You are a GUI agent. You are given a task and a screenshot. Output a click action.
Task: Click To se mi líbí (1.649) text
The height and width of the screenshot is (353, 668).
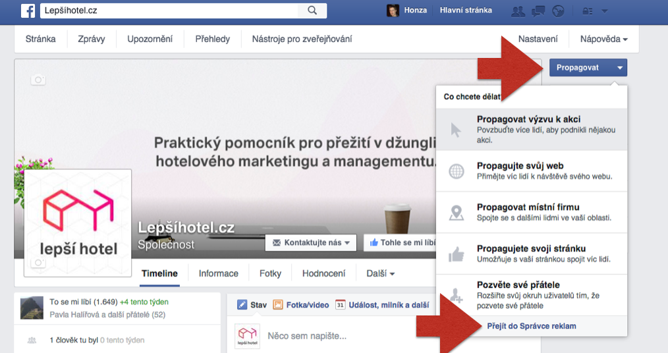(84, 302)
